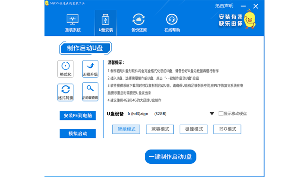
Task: Select 极速模式 fast mode
Action: pyautogui.click(x=194, y=129)
